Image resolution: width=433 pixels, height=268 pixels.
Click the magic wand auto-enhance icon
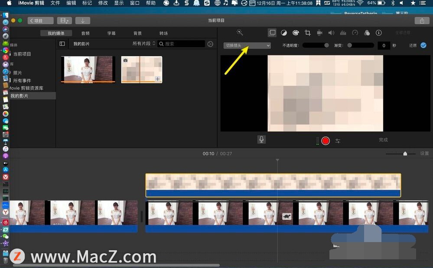click(240, 32)
